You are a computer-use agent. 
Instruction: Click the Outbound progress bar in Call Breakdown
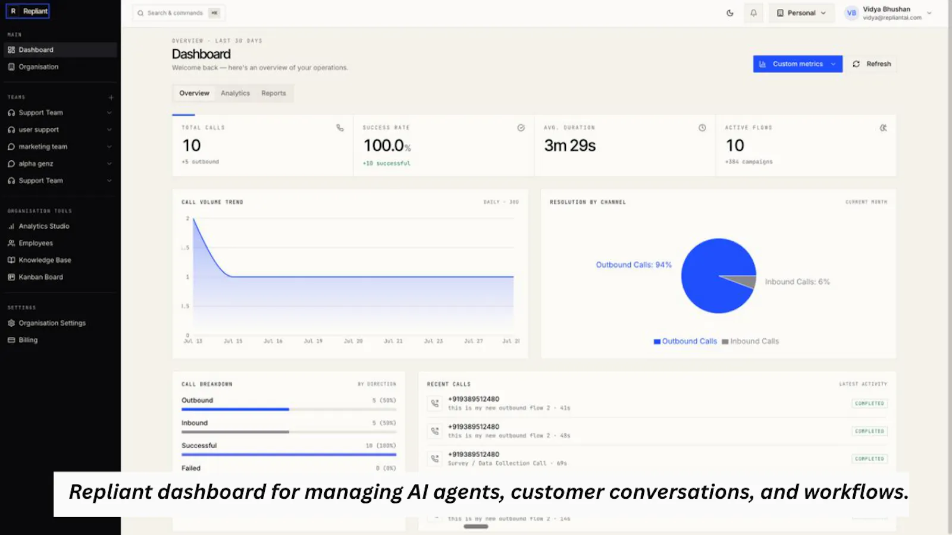289,409
